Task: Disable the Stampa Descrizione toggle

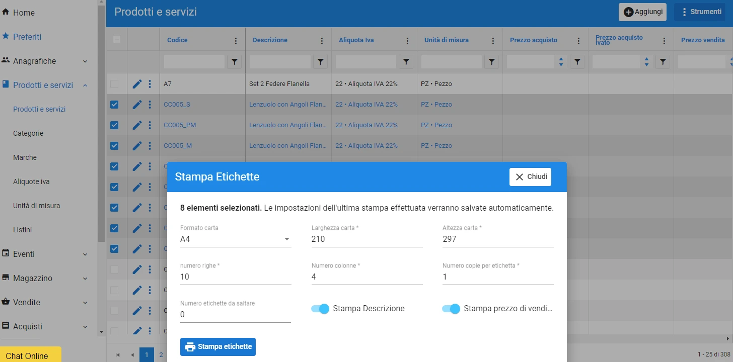Action: click(320, 309)
